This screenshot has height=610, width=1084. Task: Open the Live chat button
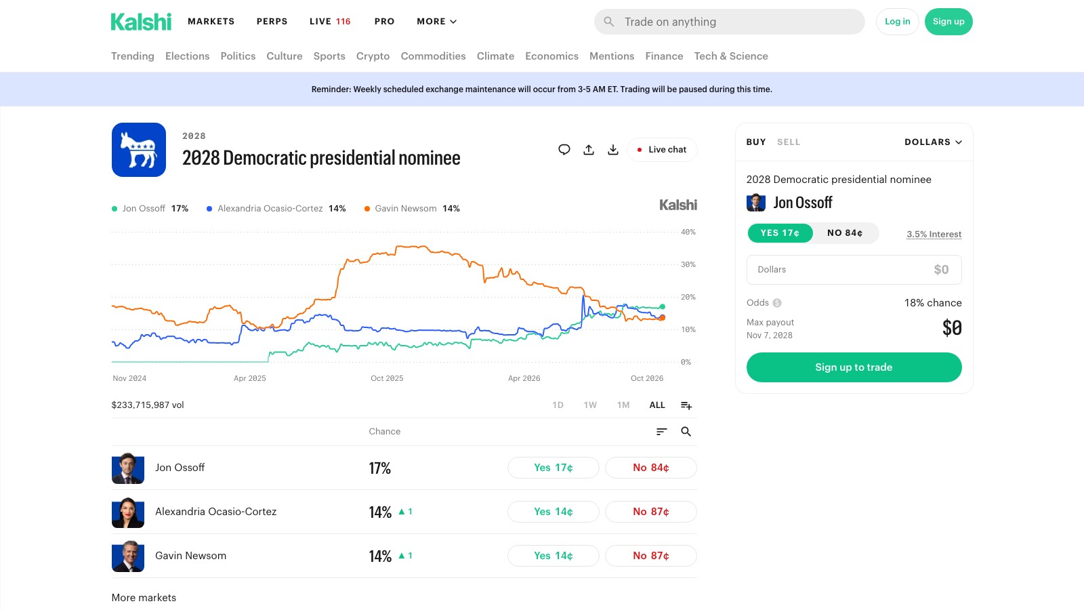point(662,150)
